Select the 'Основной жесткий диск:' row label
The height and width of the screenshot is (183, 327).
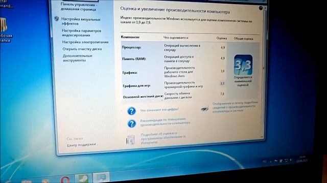[x=143, y=97]
